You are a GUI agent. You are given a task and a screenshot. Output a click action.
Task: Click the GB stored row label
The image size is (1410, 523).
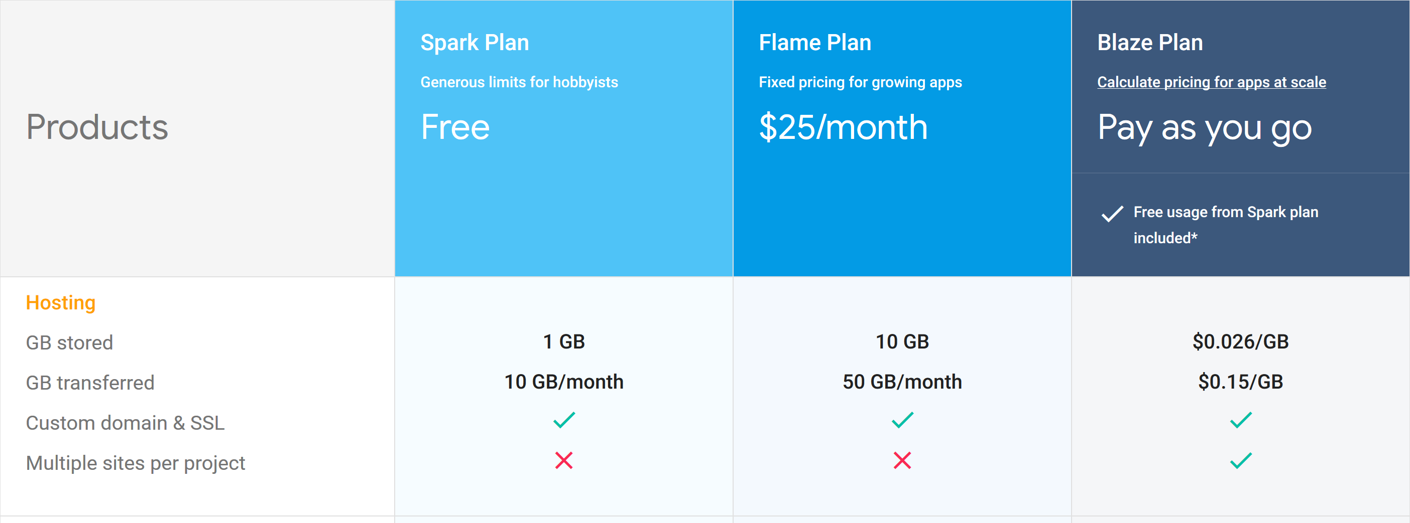[x=69, y=342]
